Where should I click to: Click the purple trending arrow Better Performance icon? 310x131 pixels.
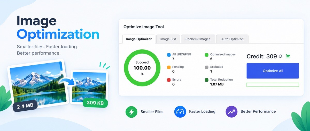point(231,112)
